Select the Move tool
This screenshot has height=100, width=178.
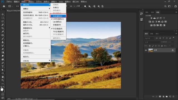point(3,14)
